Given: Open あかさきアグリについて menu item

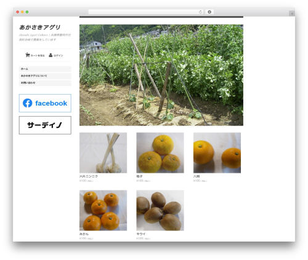Looking at the screenshot, I should [45, 76].
